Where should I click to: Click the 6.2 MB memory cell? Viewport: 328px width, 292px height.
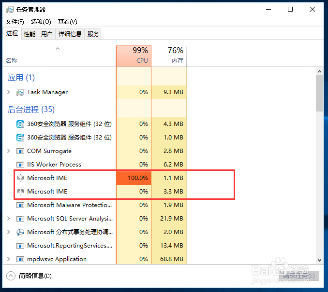click(169, 165)
